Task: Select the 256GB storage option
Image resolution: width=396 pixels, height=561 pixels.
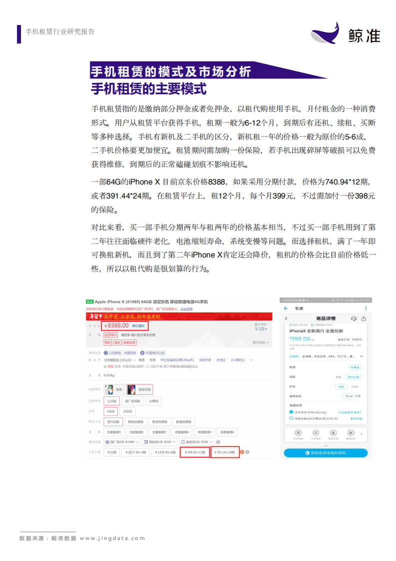Action: click(128, 411)
